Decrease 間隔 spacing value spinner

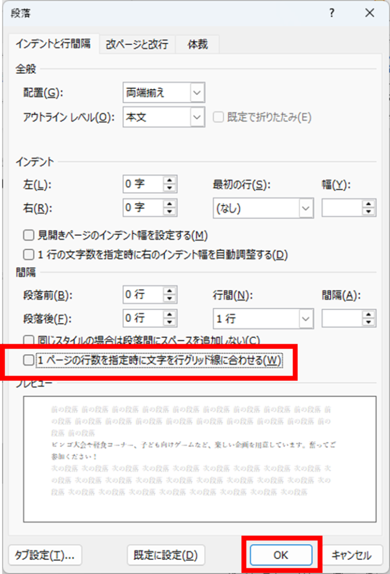369,323
